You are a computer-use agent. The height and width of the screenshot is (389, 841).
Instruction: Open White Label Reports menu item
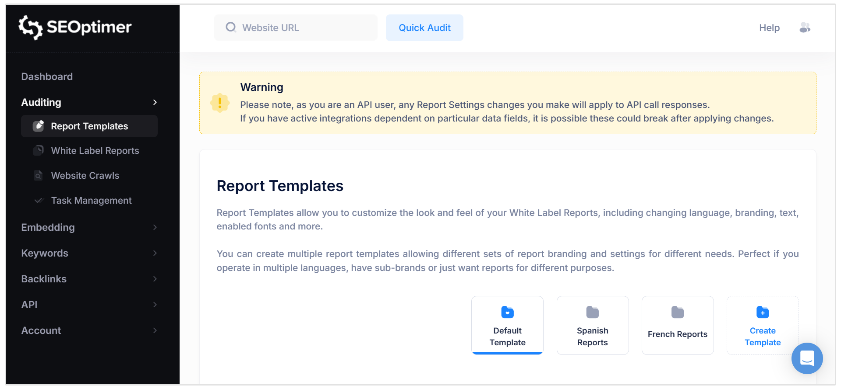click(95, 150)
